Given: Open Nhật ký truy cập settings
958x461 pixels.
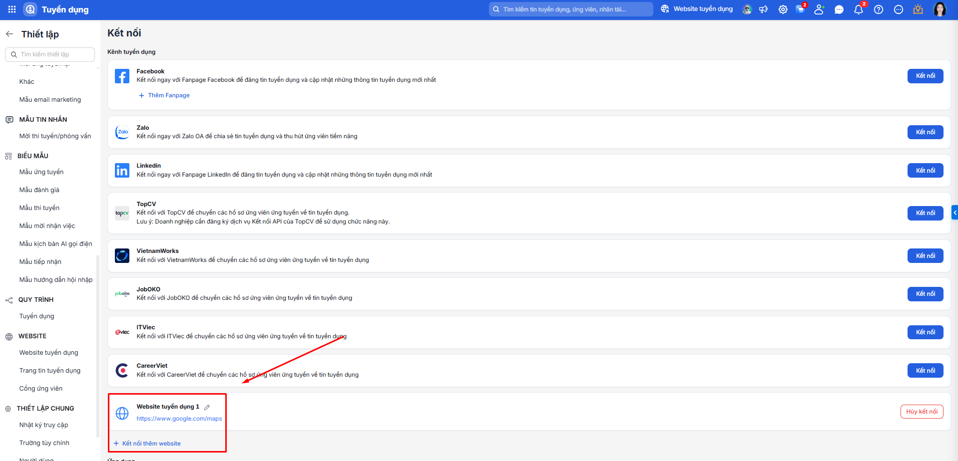Looking at the screenshot, I should point(44,425).
